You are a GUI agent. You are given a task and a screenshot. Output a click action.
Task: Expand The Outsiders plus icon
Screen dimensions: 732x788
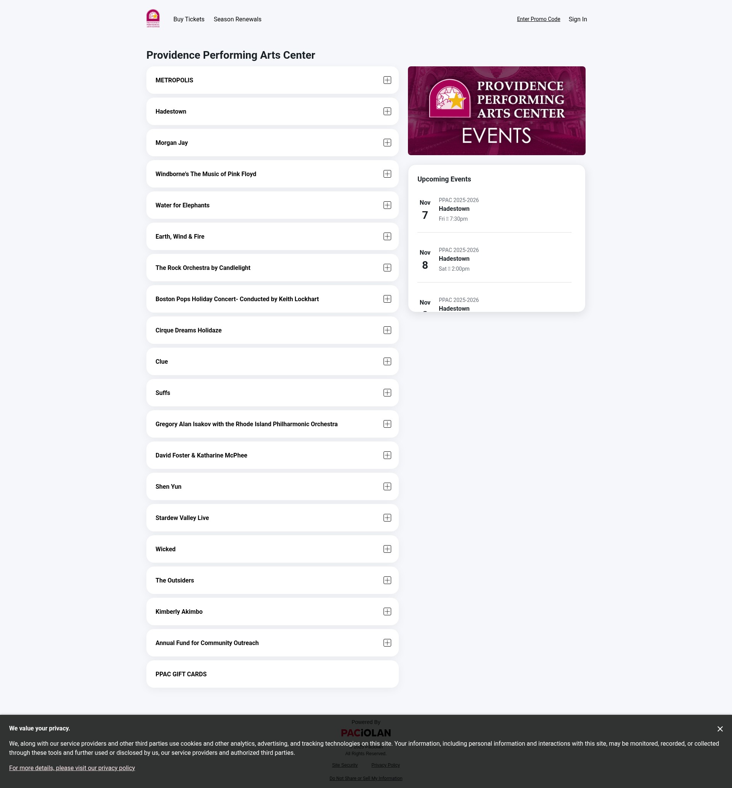387,581
